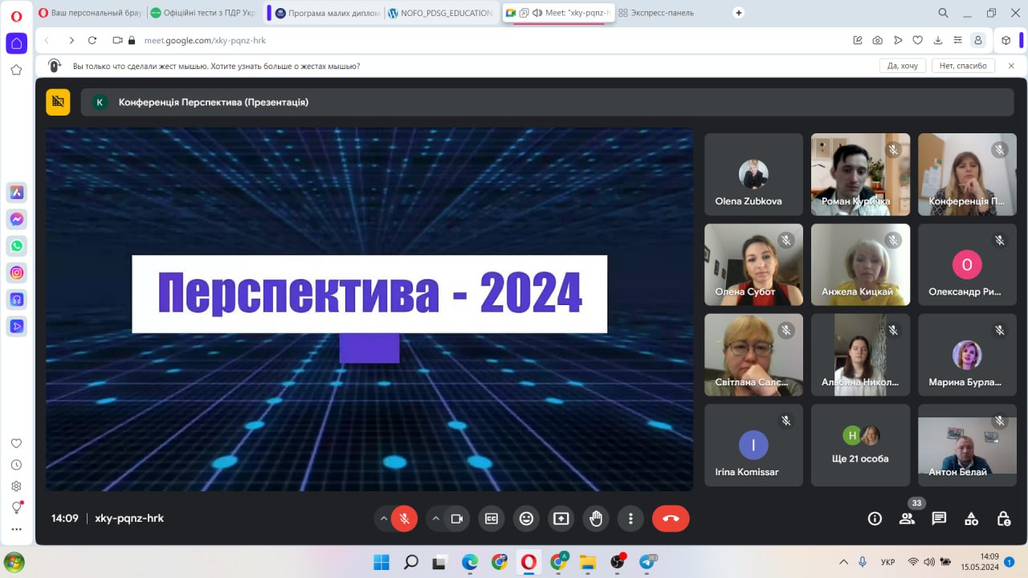Click the raise hand icon
1028x578 pixels.
tap(596, 519)
